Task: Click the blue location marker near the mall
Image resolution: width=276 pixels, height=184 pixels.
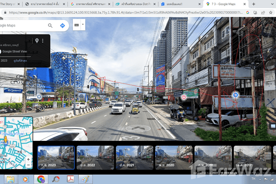Action: point(39,97)
